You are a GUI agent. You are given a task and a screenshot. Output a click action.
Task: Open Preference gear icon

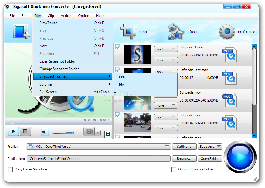click(x=227, y=31)
